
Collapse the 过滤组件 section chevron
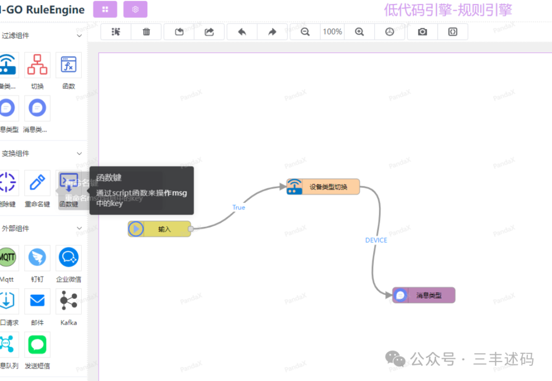click(x=79, y=36)
